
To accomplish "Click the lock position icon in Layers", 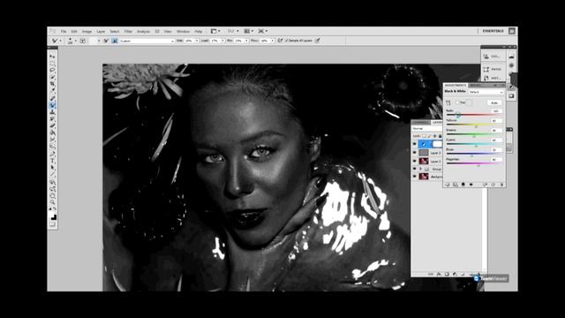I will click(435, 136).
